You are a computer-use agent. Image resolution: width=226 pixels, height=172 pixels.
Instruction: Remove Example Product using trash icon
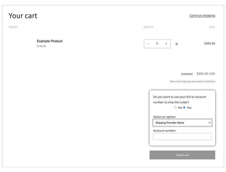[177, 44]
